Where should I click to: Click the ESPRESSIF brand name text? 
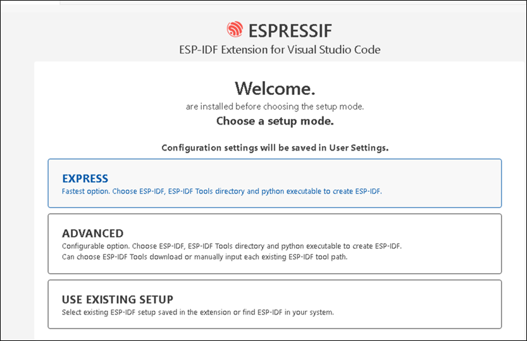(290, 30)
